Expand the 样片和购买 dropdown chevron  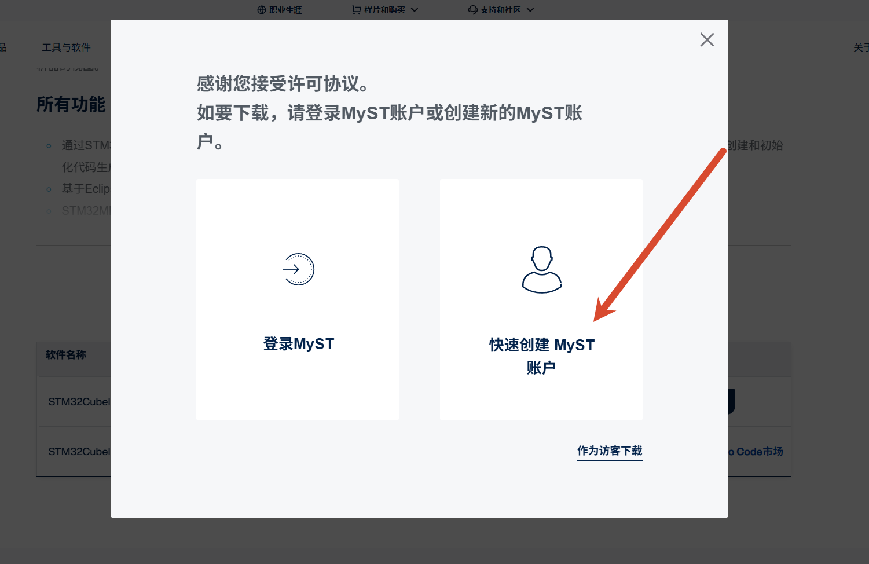[415, 10]
